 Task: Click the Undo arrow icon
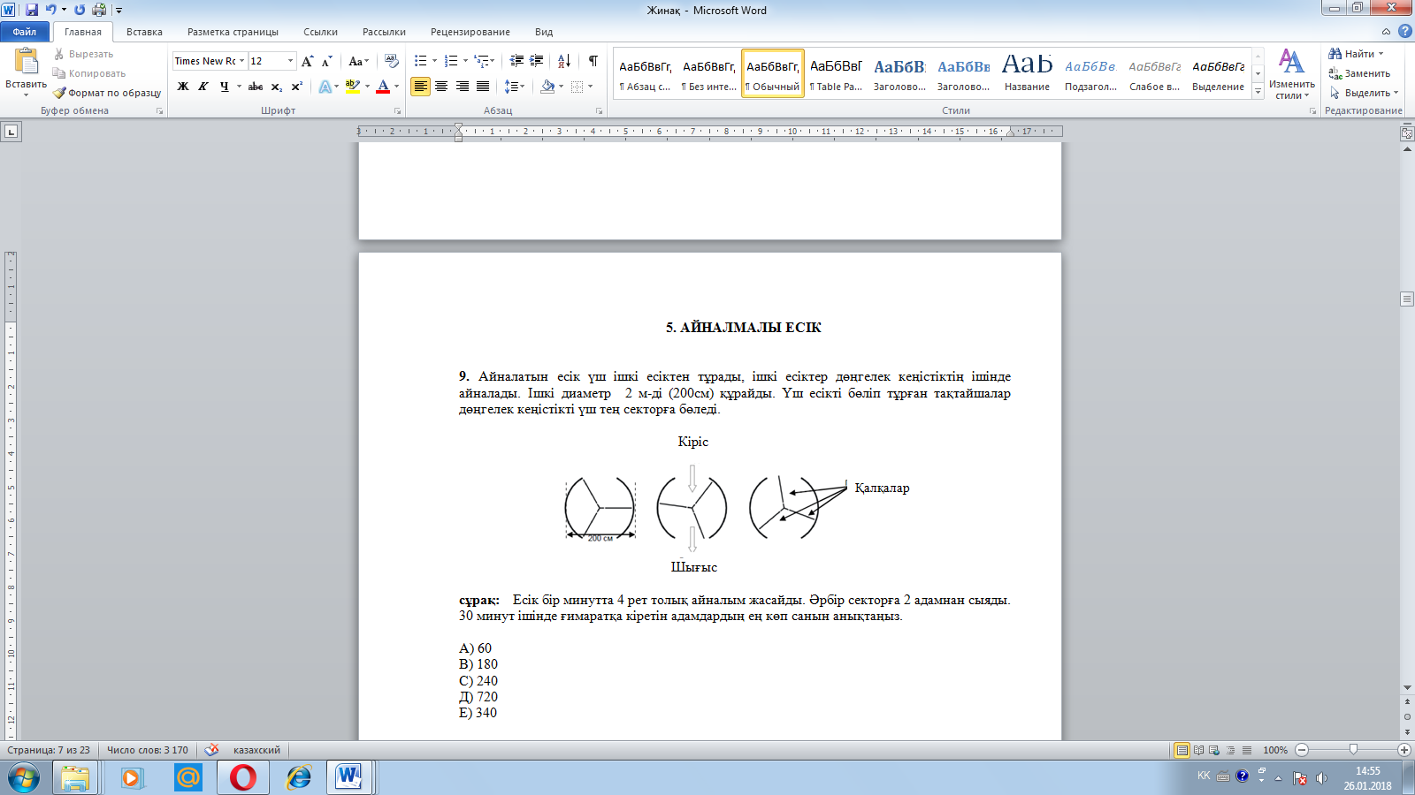click(50, 10)
